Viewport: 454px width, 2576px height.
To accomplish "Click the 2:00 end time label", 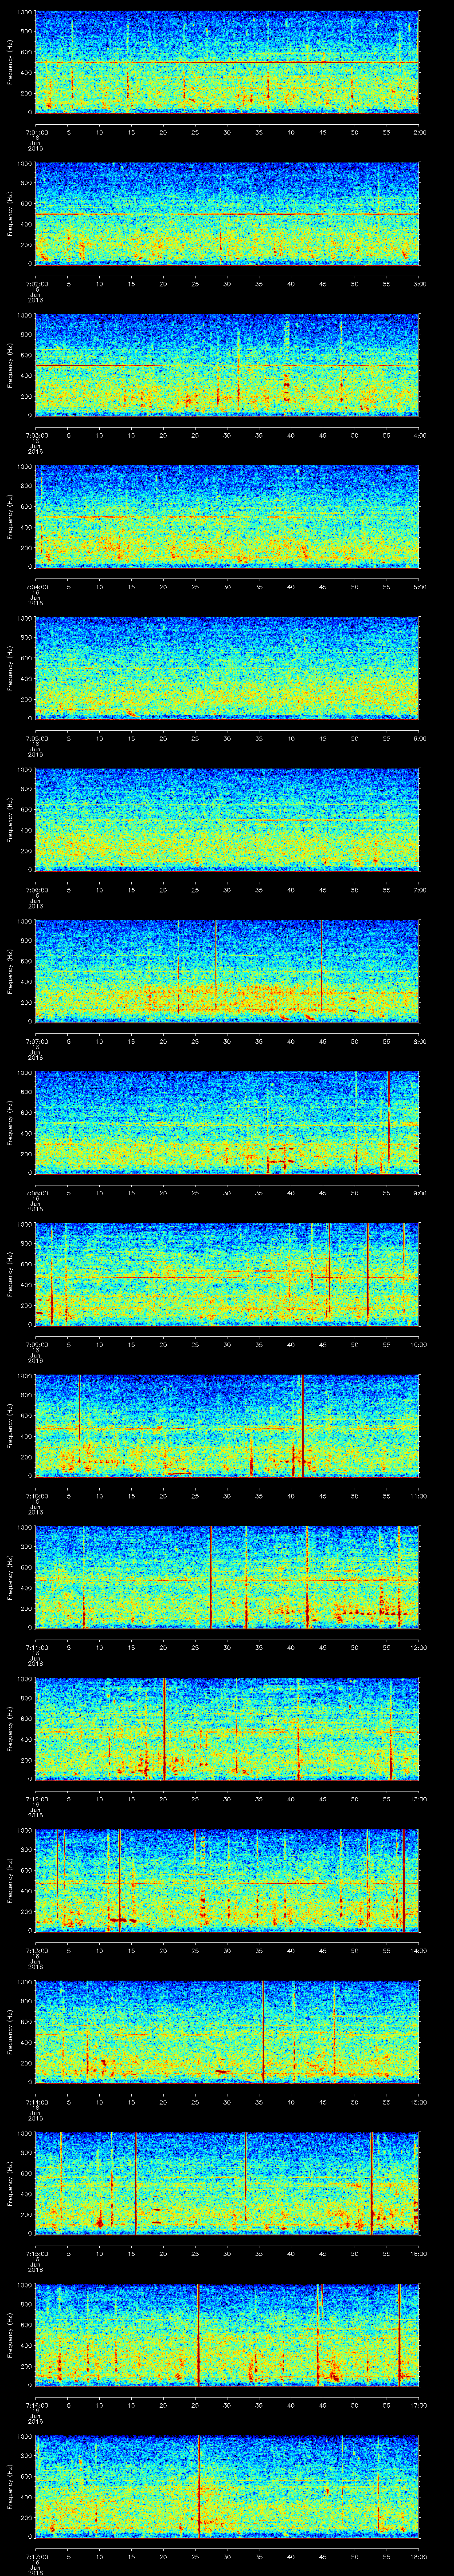I will (x=419, y=131).
